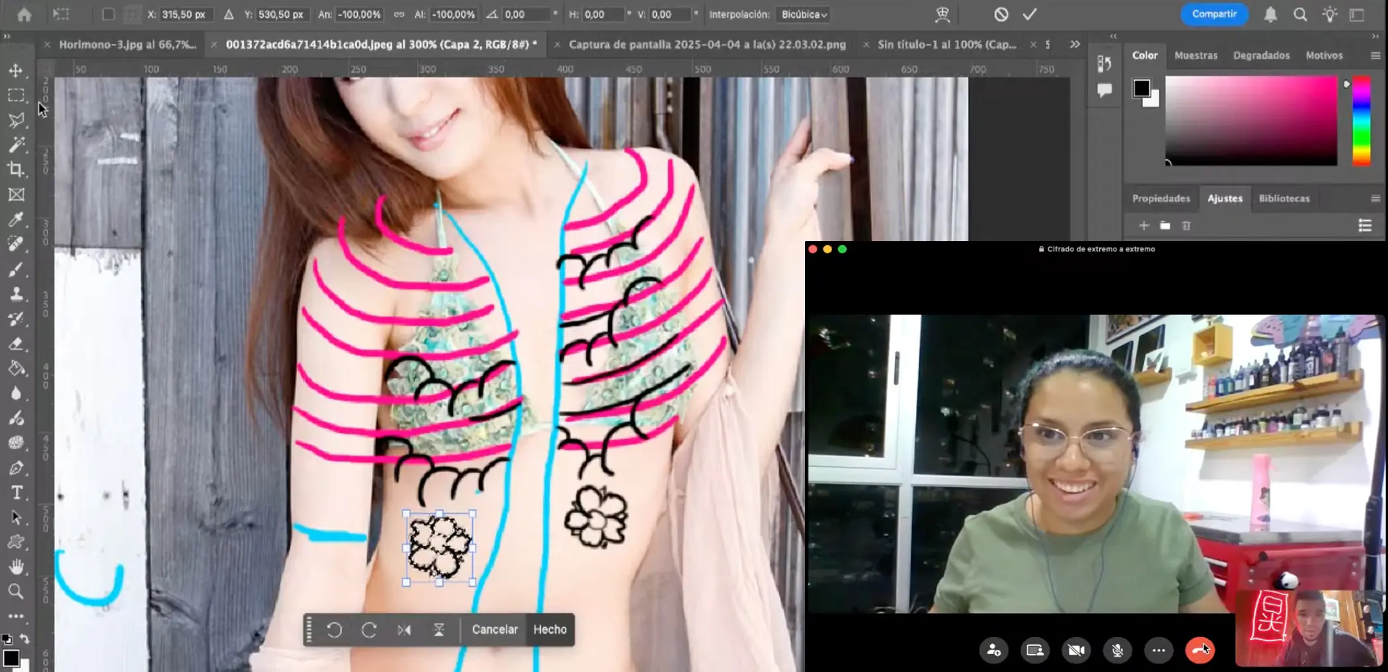Toggle microphone mute in the video call
The width and height of the screenshot is (1388, 672).
tap(1117, 650)
